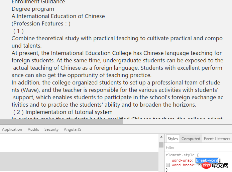Click the struck-through word-break property name
232x172 pixels.
183,165
